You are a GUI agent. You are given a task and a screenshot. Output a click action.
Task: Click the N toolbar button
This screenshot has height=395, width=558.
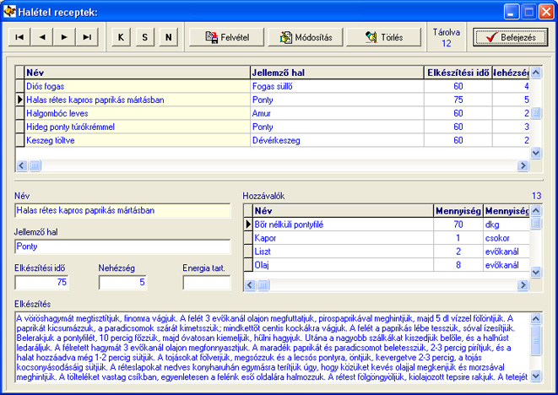(168, 37)
